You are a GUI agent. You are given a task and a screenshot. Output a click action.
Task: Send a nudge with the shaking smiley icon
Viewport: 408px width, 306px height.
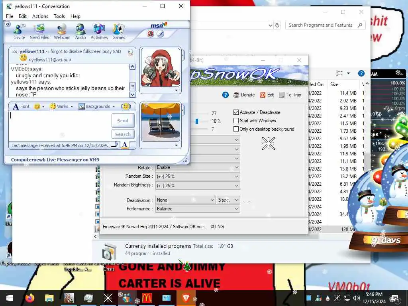pos(126,106)
